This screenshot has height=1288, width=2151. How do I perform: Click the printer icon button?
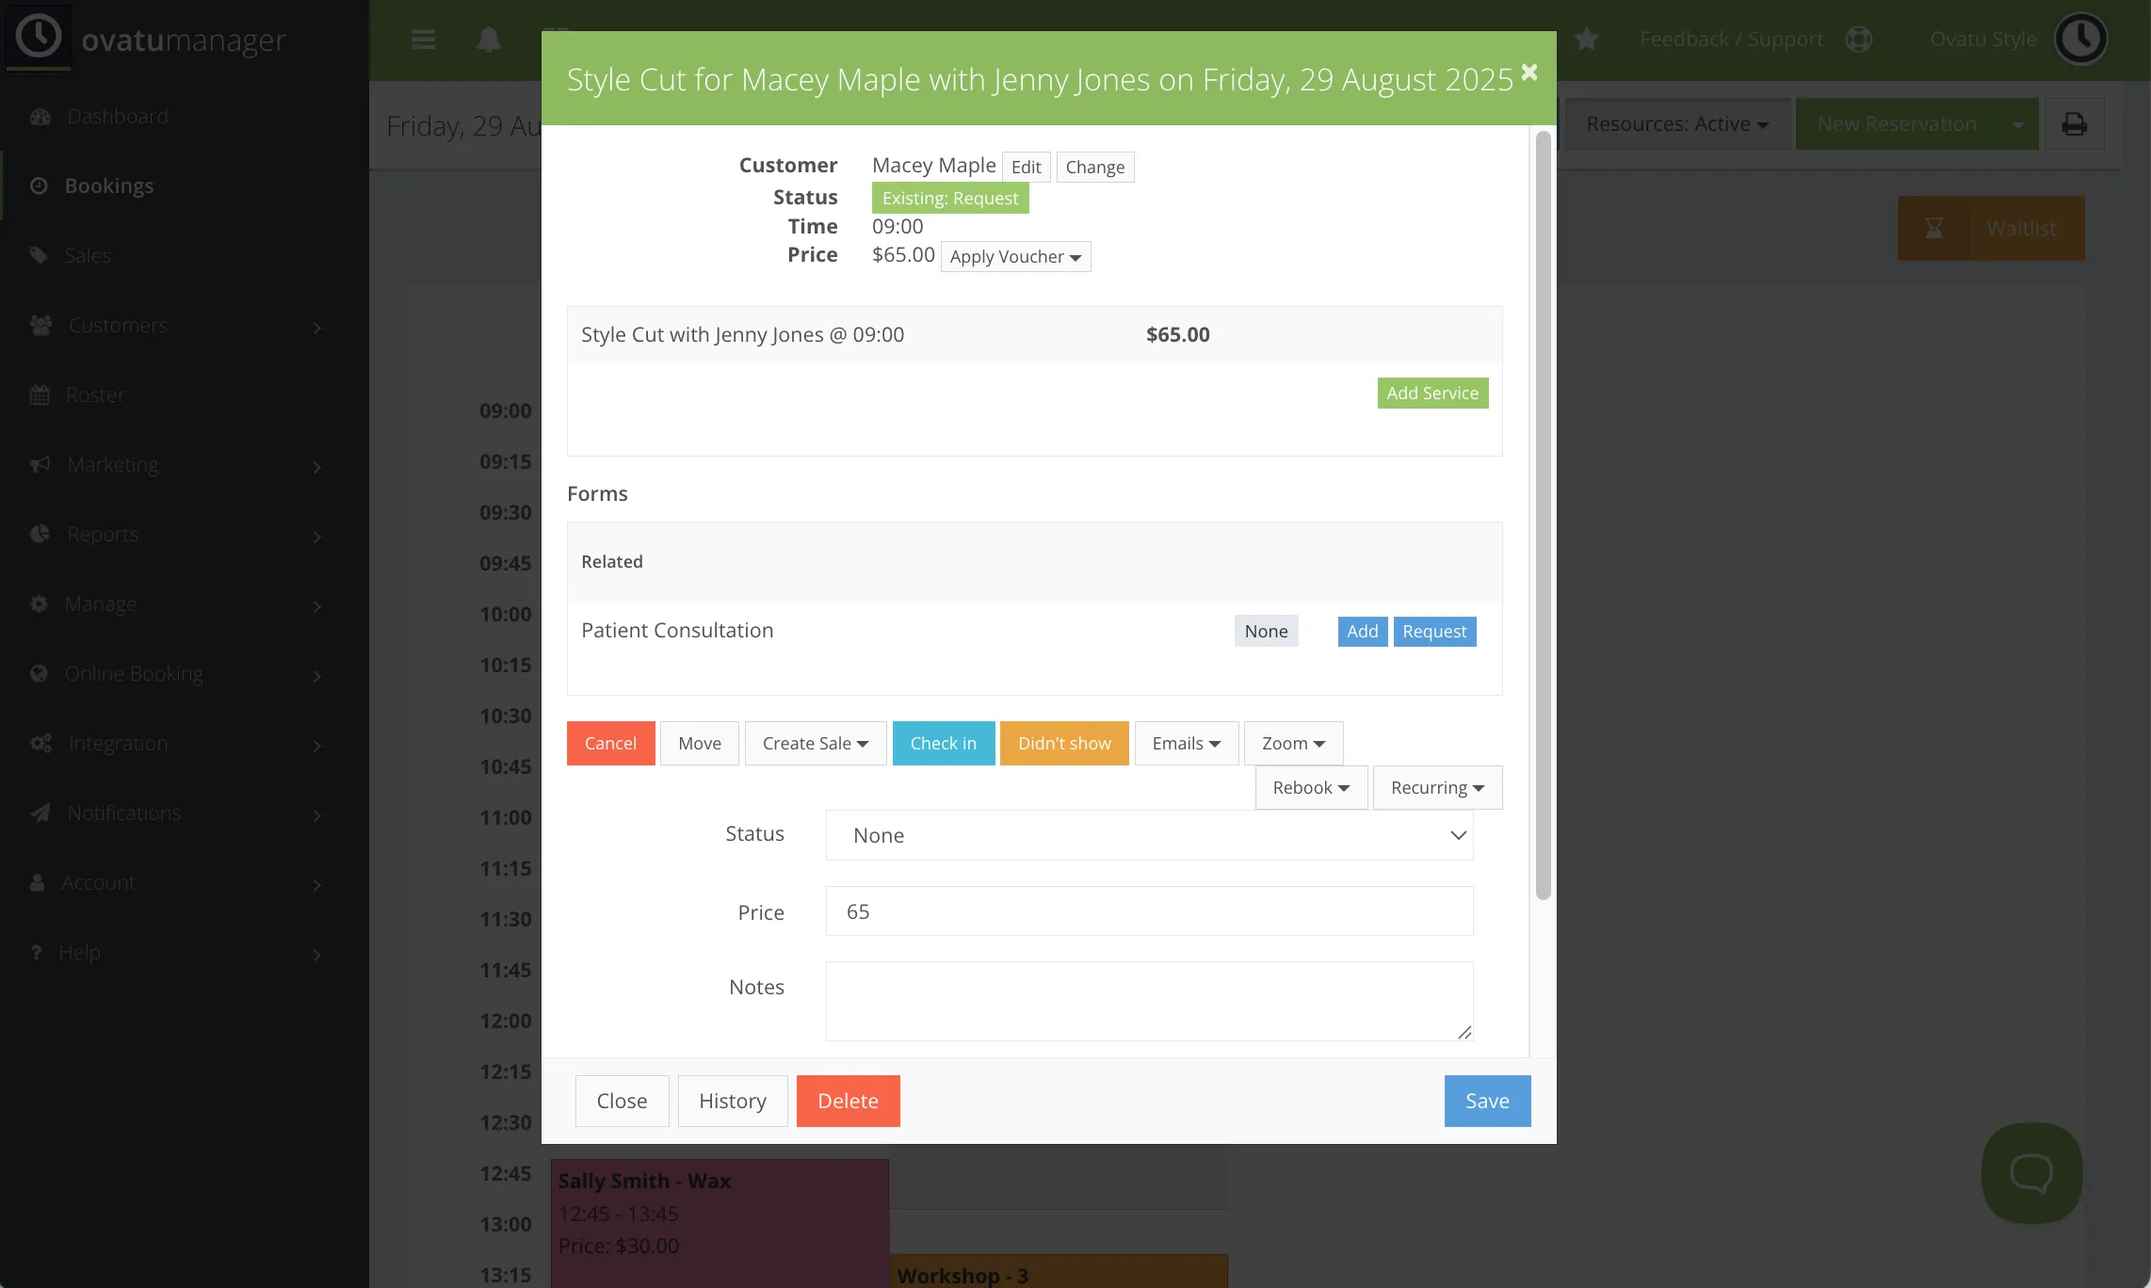(x=2074, y=124)
